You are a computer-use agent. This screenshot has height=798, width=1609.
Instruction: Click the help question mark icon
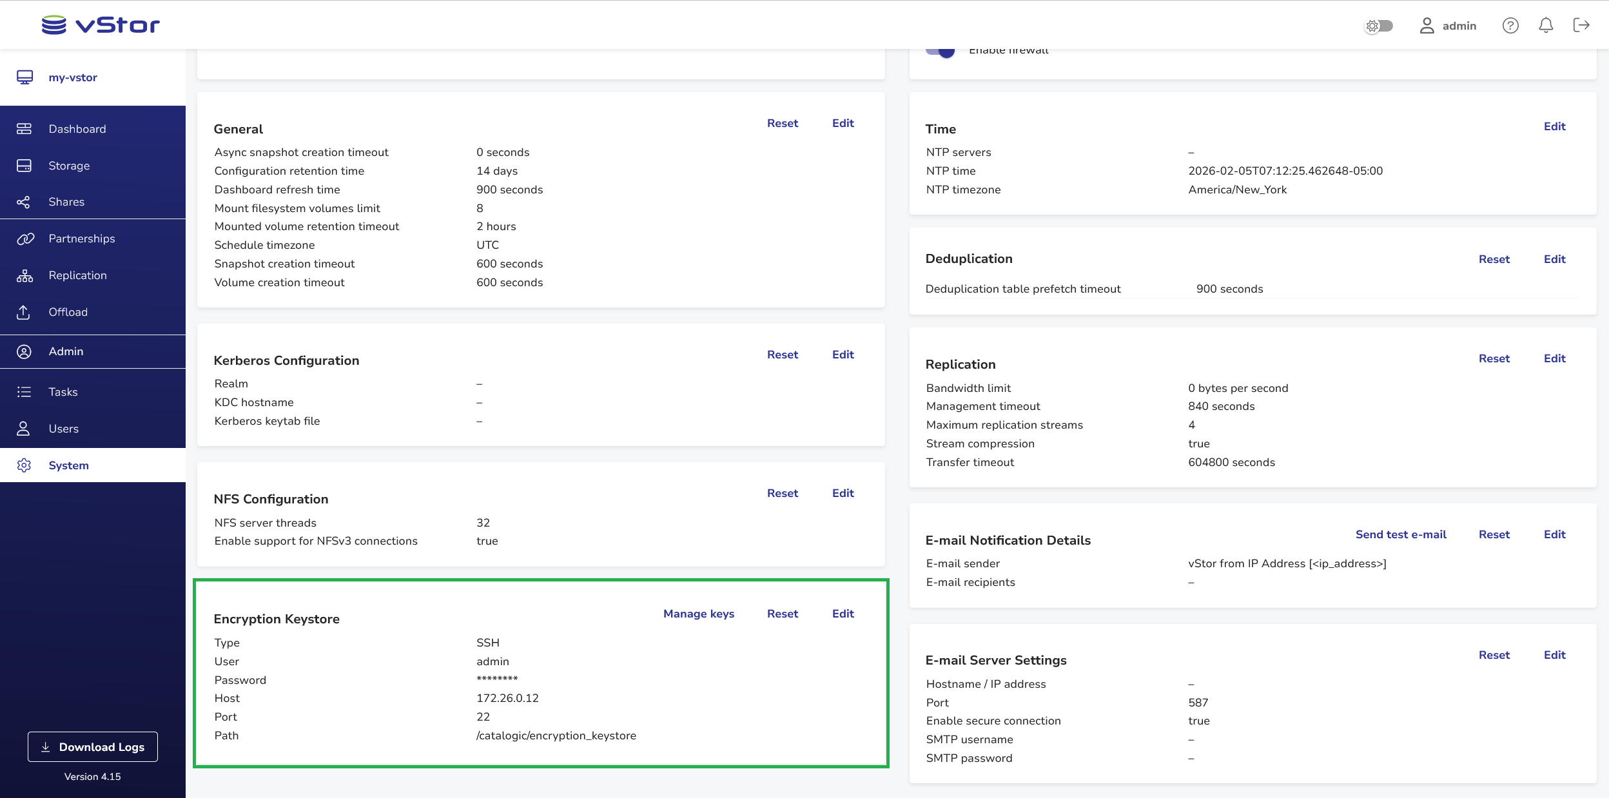tap(1510, 25)
